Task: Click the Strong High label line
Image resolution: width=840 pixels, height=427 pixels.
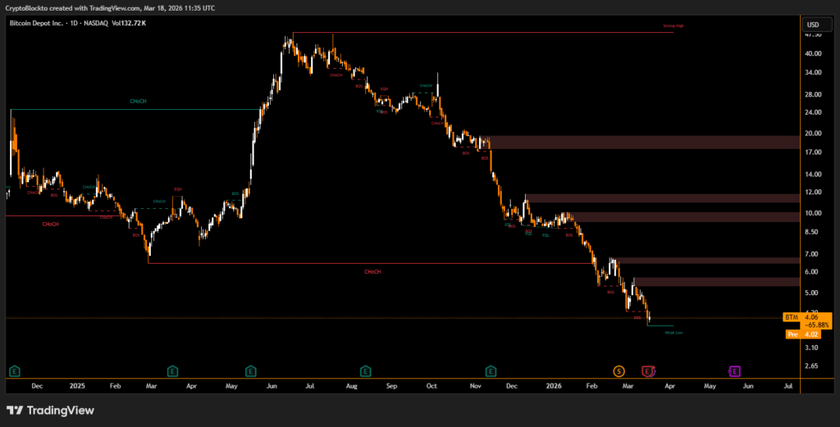Action: click(673, 26)
